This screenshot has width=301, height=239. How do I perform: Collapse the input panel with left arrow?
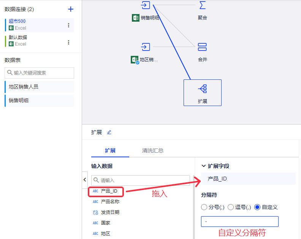[x=85, y=180]
